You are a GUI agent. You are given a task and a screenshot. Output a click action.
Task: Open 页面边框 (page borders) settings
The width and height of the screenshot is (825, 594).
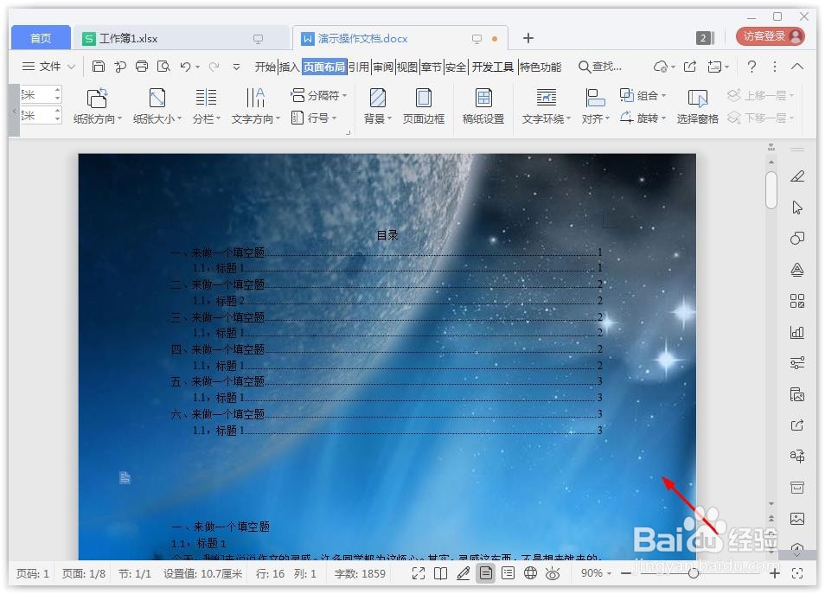pos(424,105)
